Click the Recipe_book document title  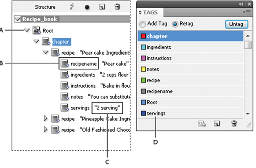[x=40, y=19]
